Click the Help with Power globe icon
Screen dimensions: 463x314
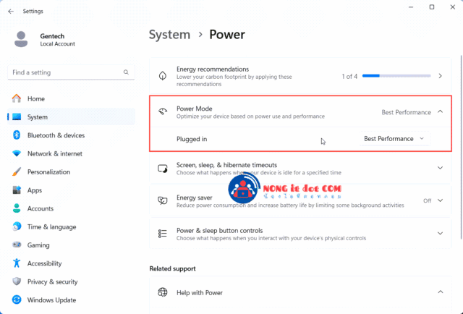pyautogui.click(x=162, y=292)
